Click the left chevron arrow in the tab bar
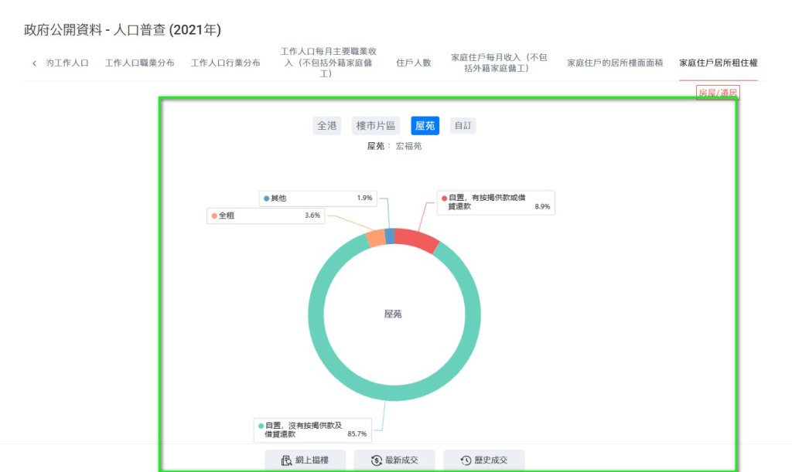Screen dimensions: 792x472 [x=34, y=63]
